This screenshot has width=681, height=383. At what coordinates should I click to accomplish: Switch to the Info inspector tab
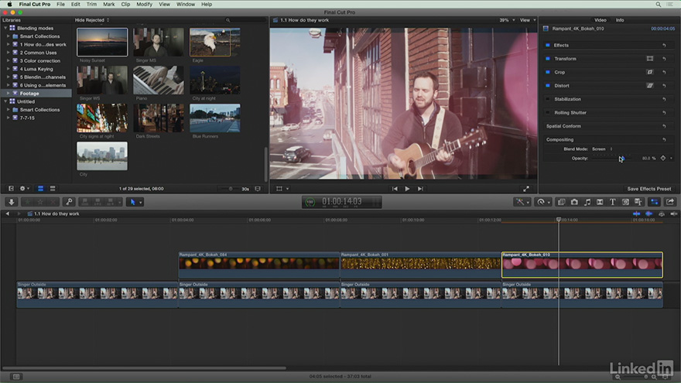[x=620, y=20]
